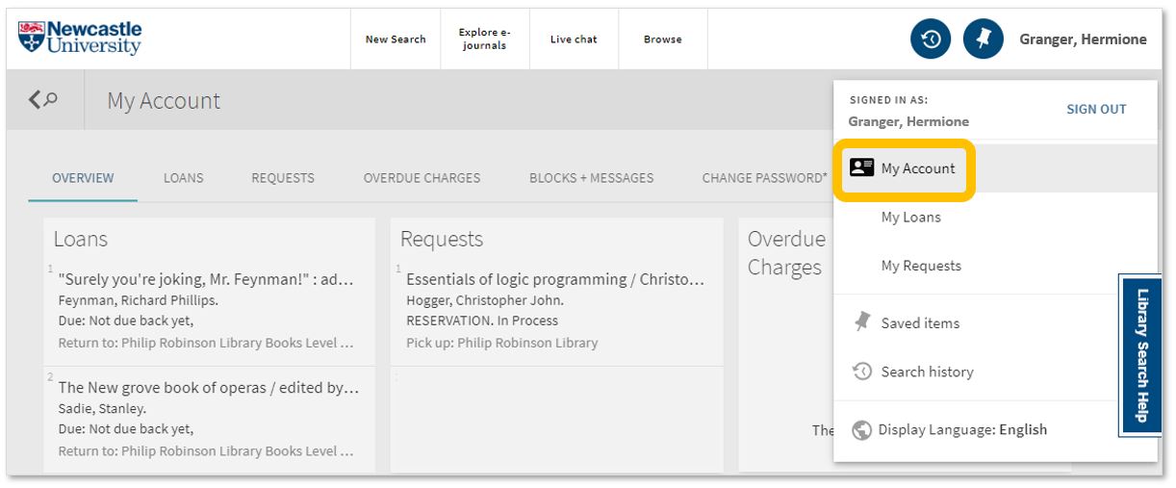The height and width of the screenshot is (488, 1176).
Task: Click the My Account card icon
Action: (x=861, y=168)
